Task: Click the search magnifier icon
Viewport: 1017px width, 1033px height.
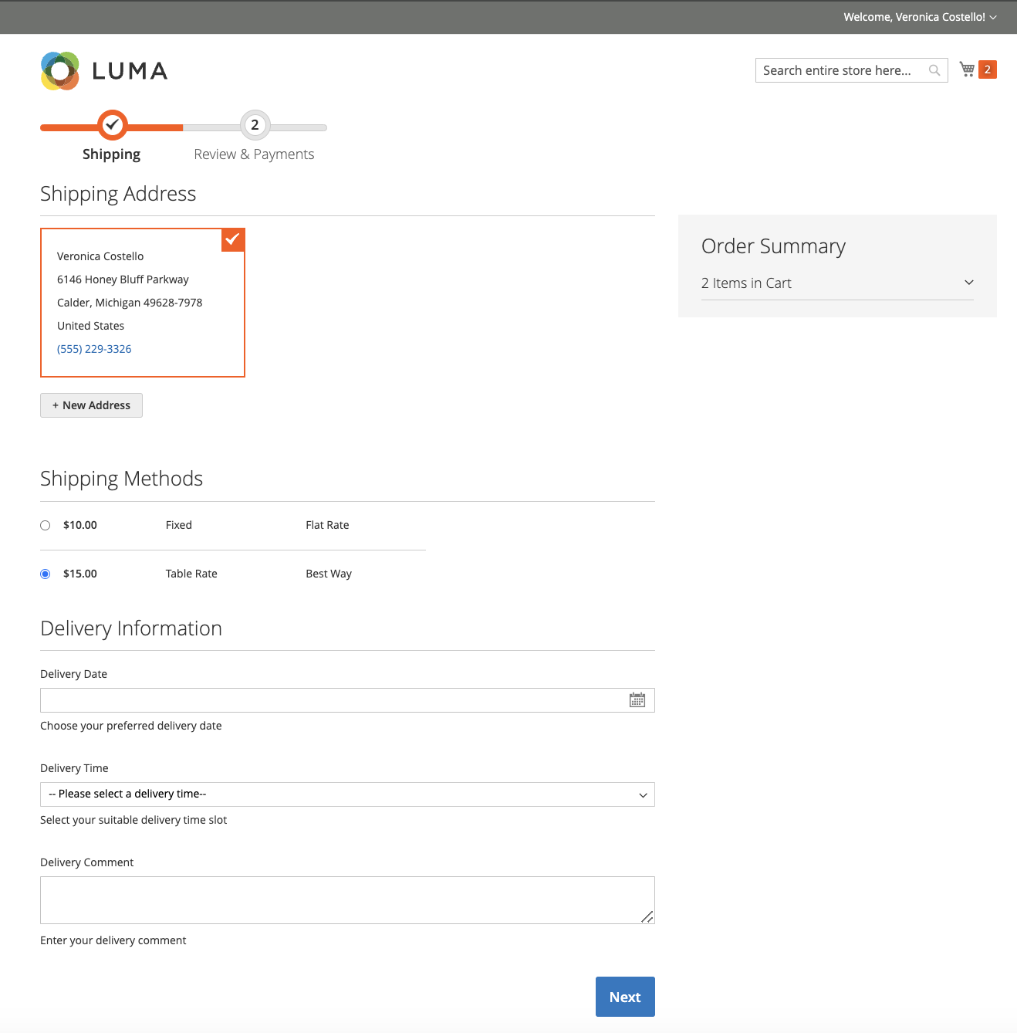Action: [x=934, y=70]
